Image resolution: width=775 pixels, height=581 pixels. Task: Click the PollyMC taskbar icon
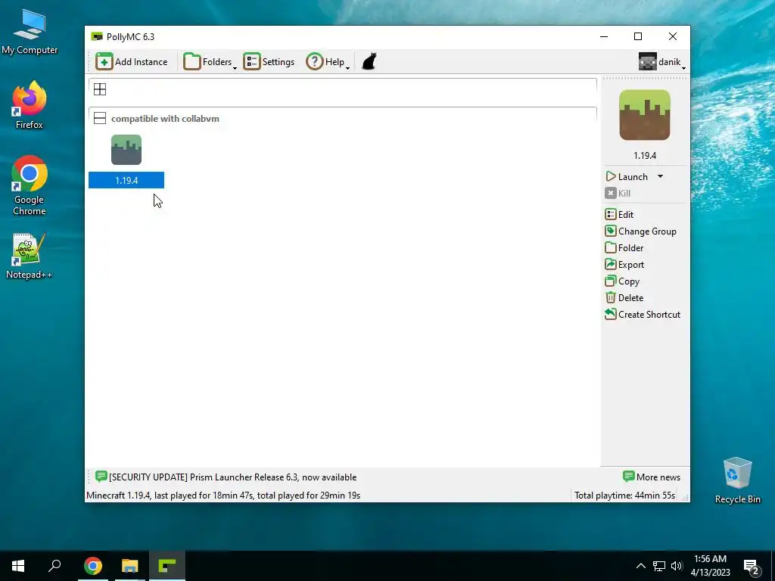click(167, 566)
